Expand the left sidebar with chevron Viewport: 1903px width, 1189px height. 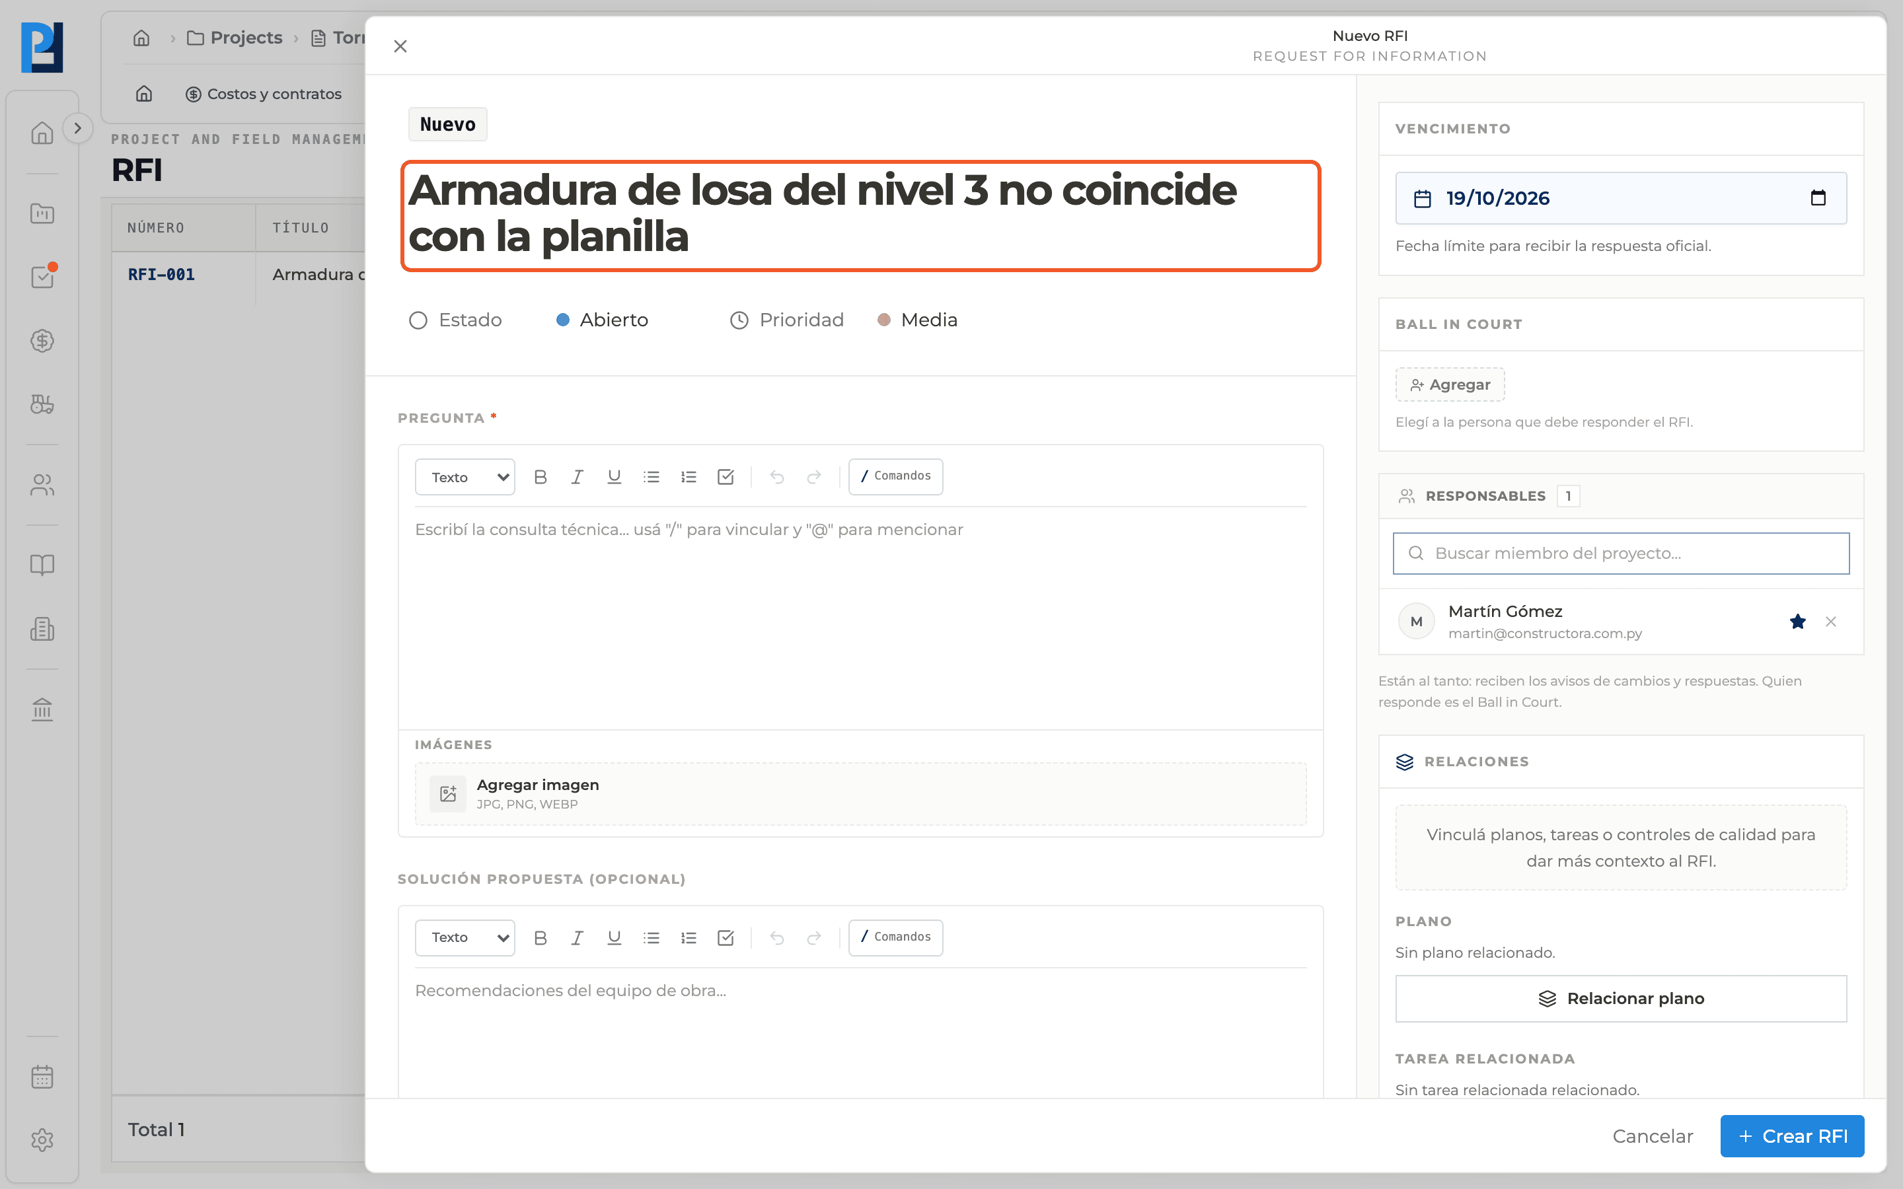coord(77,128)
